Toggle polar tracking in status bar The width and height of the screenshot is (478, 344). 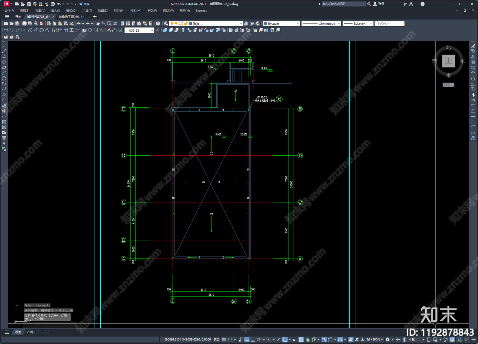259,340
